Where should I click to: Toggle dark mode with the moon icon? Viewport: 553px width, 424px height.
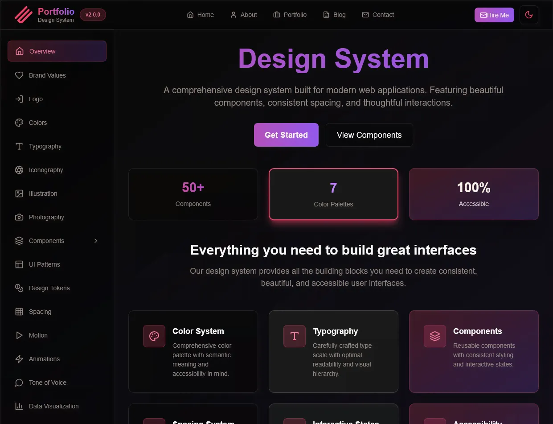click(x=528, y=15)
